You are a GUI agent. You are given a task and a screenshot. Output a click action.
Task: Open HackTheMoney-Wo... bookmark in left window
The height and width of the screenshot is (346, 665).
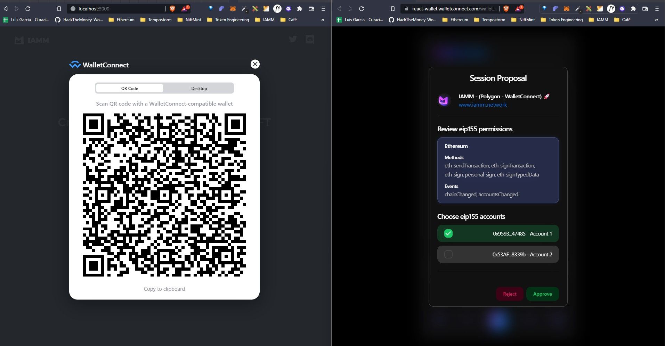[x=79, y=20]
